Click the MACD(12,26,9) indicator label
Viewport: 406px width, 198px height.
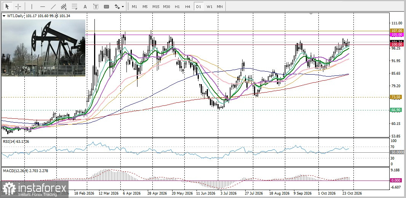[x=26, y=171]
